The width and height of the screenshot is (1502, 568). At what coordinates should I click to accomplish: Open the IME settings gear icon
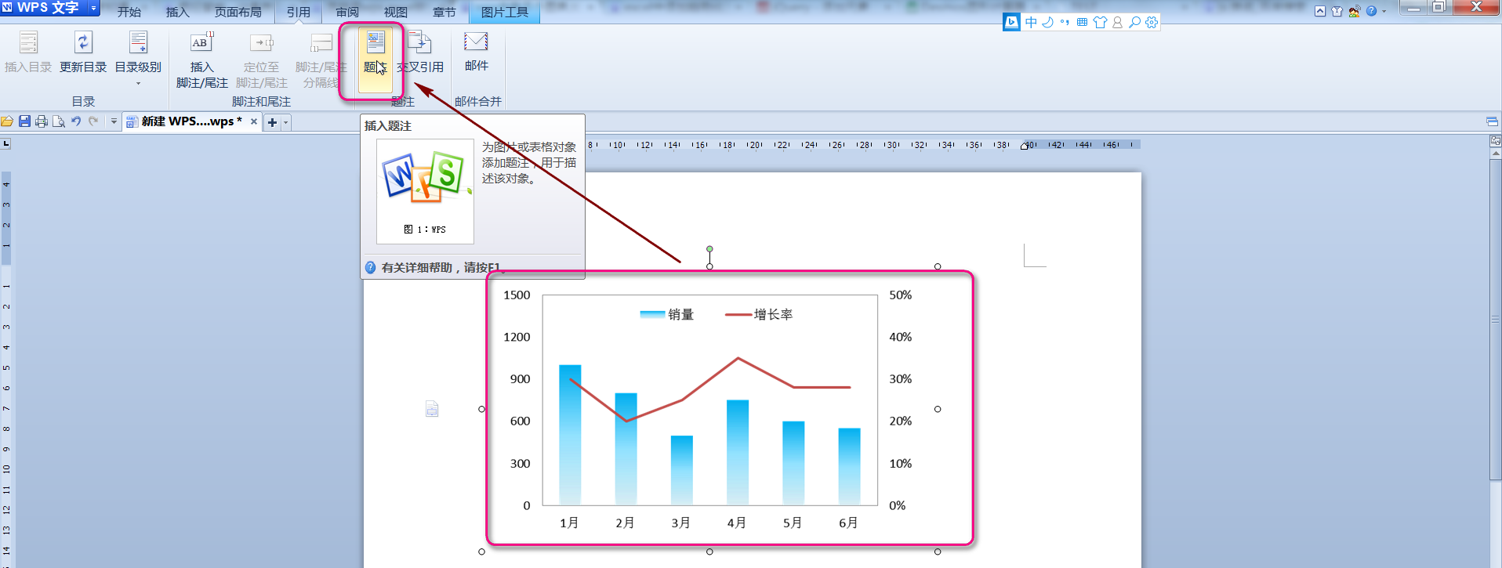1152,22
